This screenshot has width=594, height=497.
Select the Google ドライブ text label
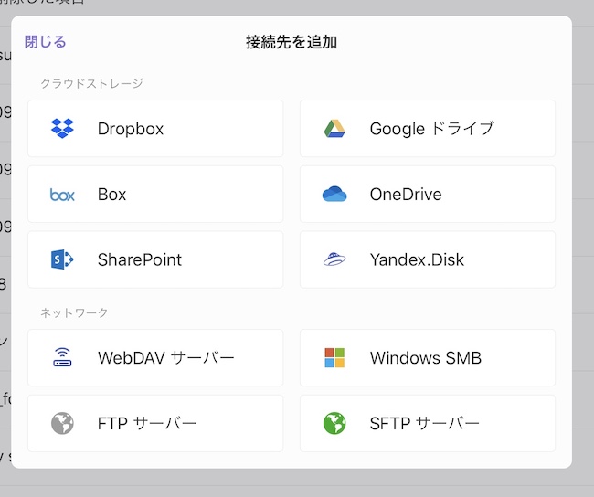[432, 129]
